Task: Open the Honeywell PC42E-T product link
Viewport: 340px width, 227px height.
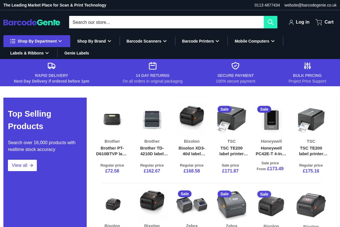Action: click(x=271, y=151)
